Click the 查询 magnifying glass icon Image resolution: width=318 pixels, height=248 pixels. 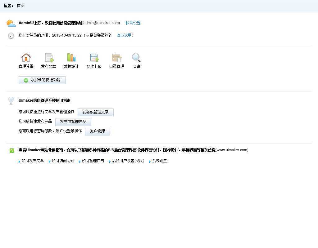(136, 58)
